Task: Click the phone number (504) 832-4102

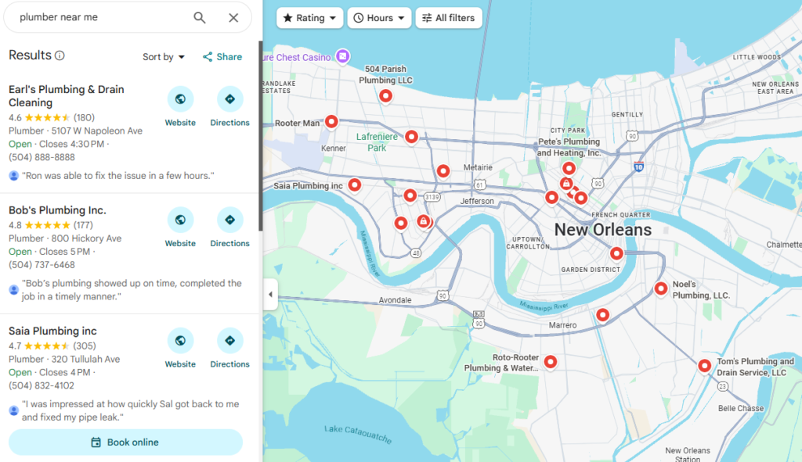Action: click(42, 385)
